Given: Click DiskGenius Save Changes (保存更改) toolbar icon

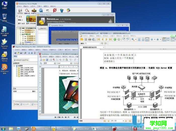Looking at the screenshot, I should 20,11.
